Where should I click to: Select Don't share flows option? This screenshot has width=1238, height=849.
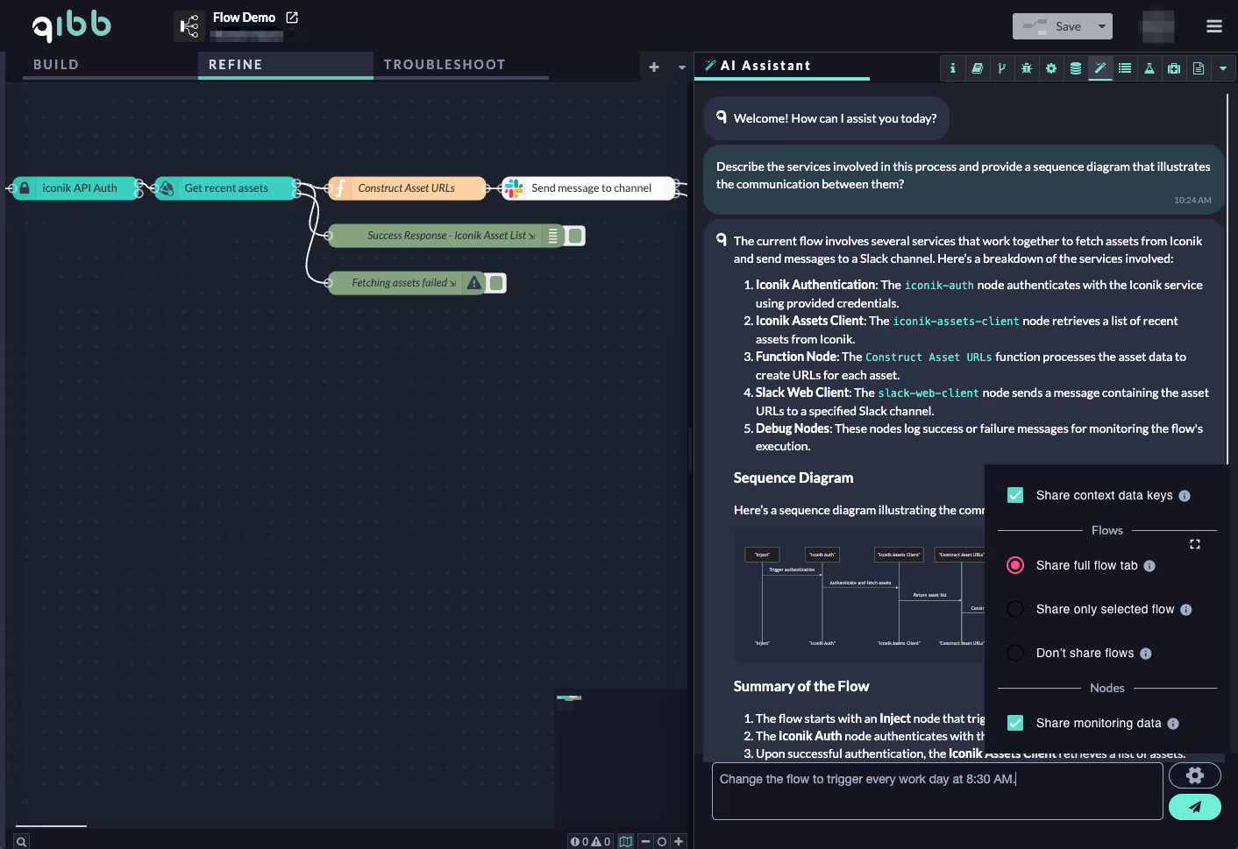1015,653
